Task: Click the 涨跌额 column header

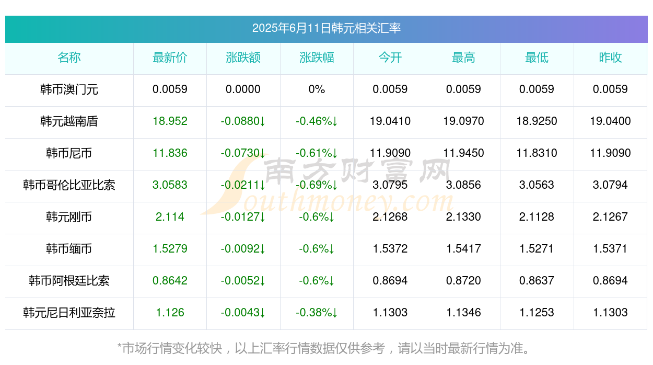Action: click(x=243, y=58)
